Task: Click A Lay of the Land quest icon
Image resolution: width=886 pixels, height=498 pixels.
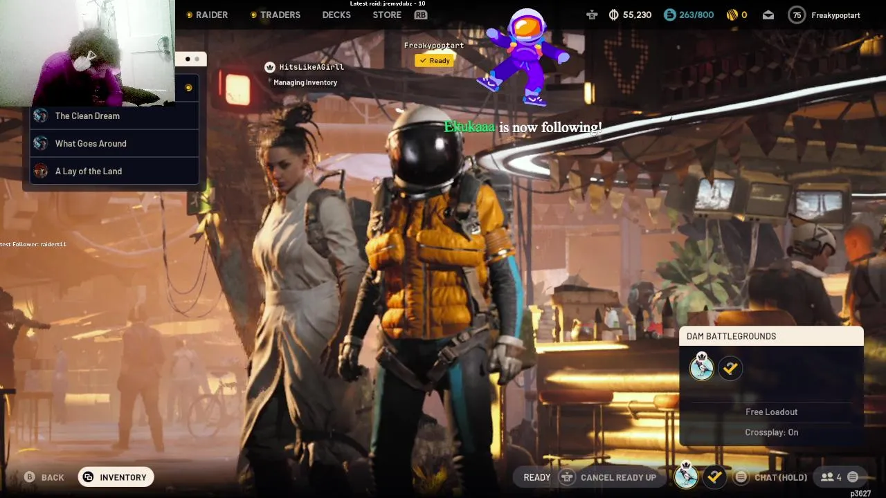Action: point(41,171)
